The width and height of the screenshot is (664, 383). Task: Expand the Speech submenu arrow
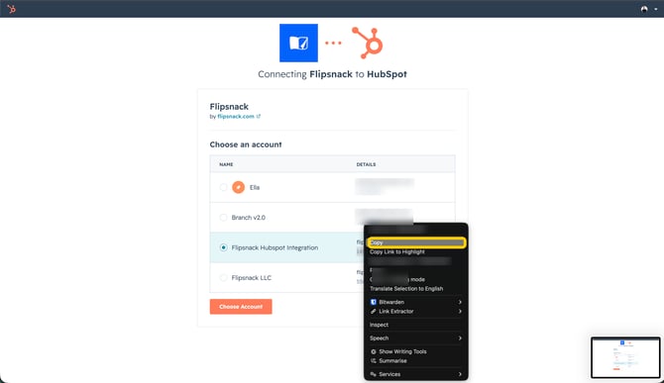point(460,338)
